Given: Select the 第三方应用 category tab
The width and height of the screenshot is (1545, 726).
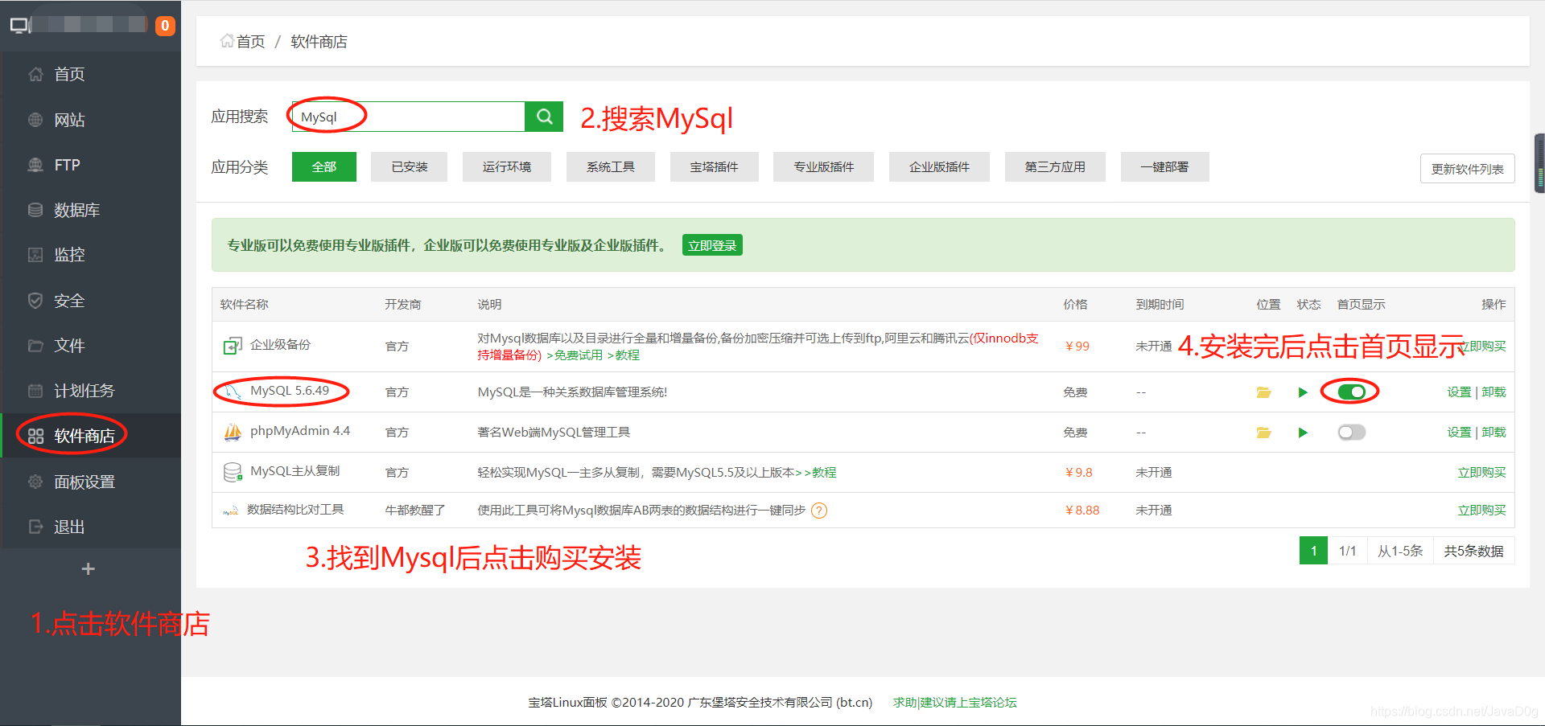Looking at the screenshot, I should [1055, 166].
